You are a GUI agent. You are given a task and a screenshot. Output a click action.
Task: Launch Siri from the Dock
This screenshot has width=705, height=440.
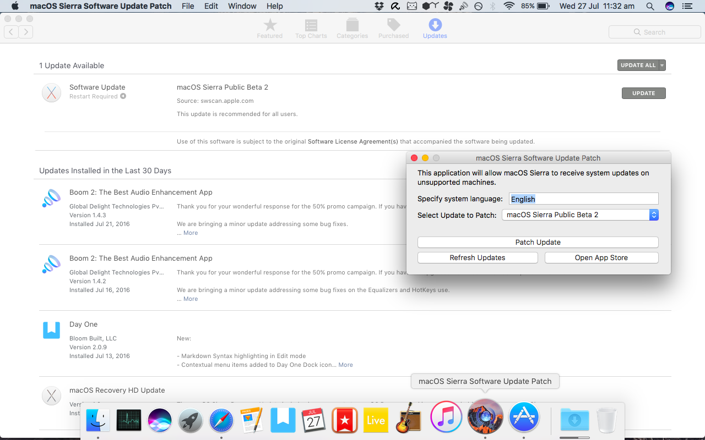click(x=160, y=421)
